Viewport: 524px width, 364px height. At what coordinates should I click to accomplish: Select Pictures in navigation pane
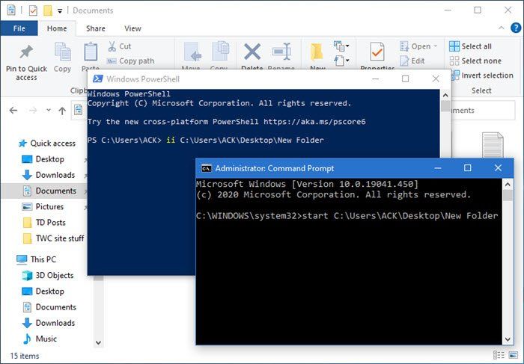coord(43,206)
